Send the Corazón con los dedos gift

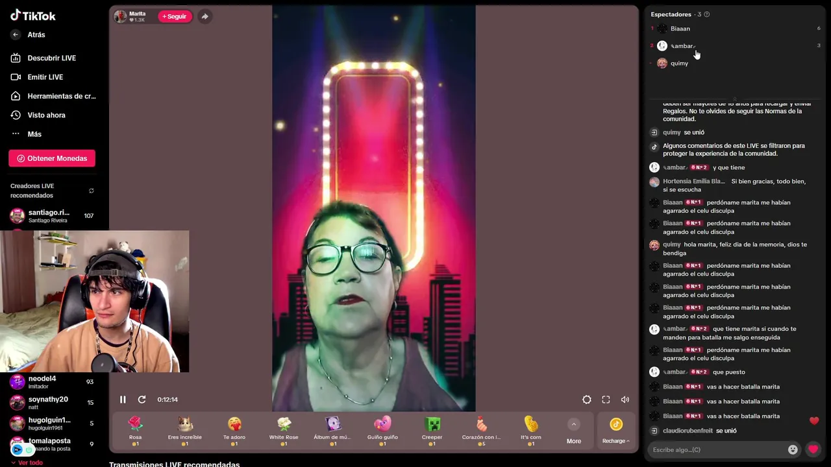pos(481,431)
